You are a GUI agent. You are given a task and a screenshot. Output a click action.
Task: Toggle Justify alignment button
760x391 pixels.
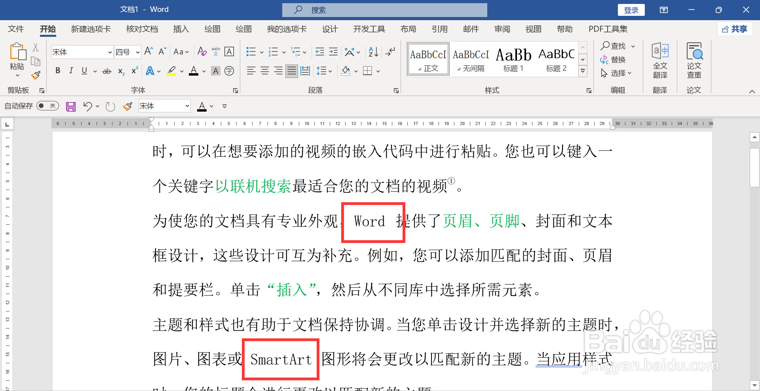click(x=292, y=71)
